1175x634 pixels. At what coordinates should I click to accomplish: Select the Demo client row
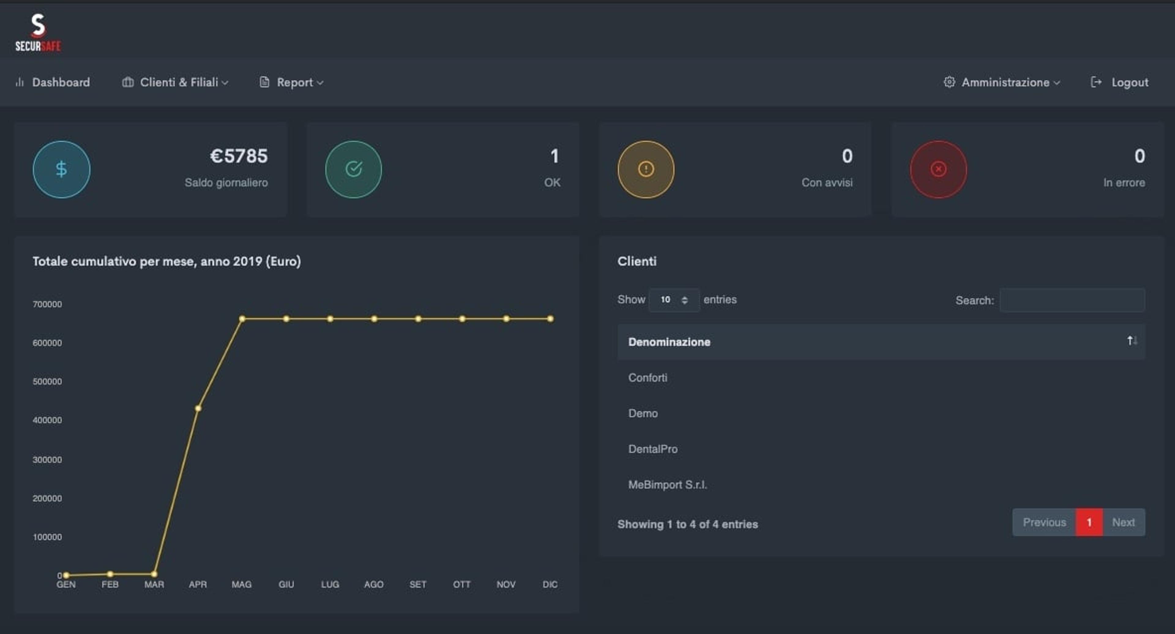(881, 413)
